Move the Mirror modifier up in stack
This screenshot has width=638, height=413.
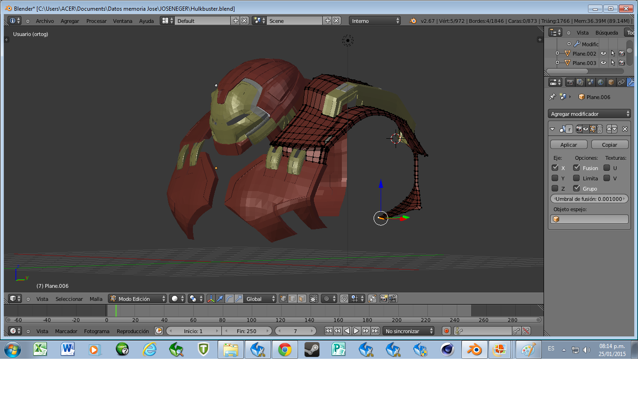(609, 129)
